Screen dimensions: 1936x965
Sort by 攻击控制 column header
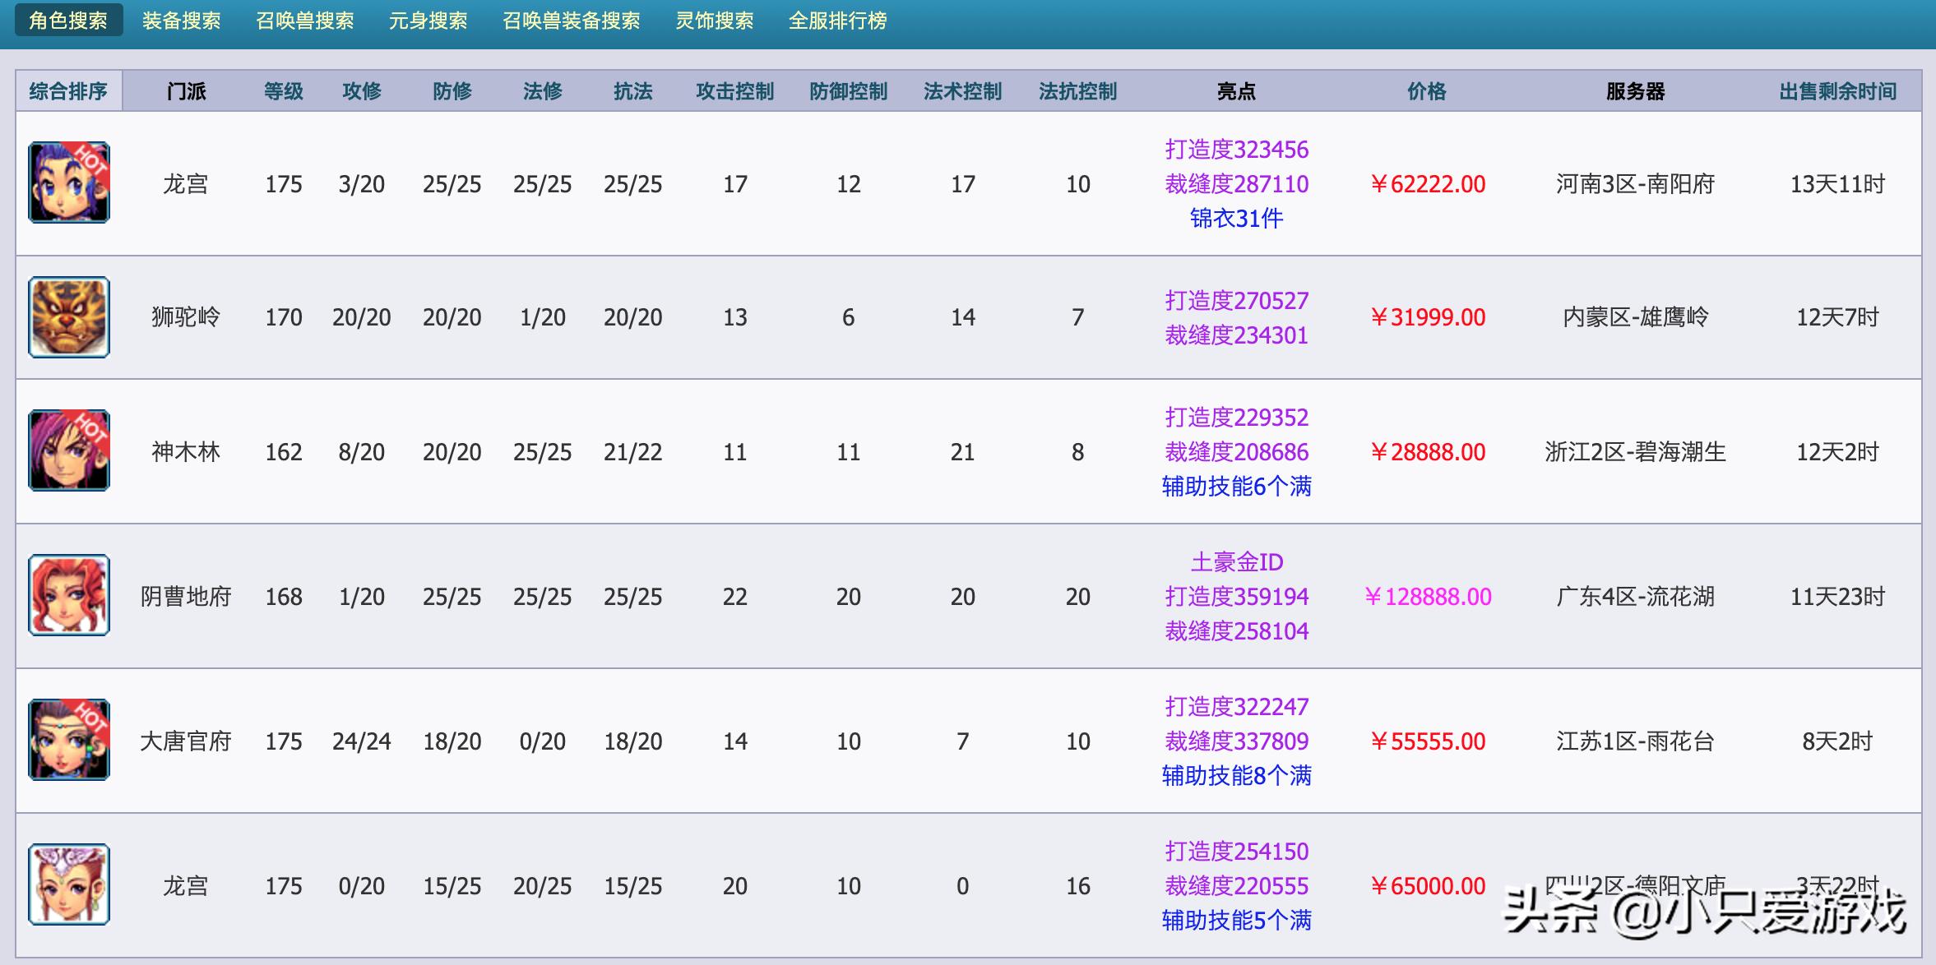[734, 91]
